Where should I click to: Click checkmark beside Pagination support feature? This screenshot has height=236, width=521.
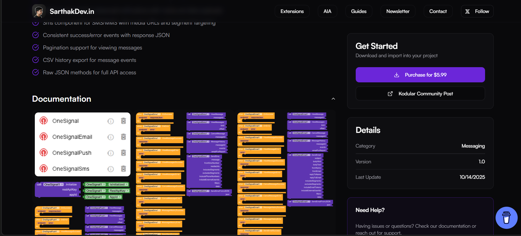tap(36, 48)
